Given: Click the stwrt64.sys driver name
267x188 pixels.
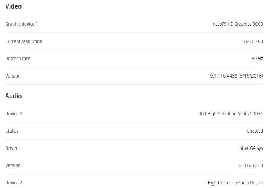Looking at the screenshot, I should pos(251,148).
